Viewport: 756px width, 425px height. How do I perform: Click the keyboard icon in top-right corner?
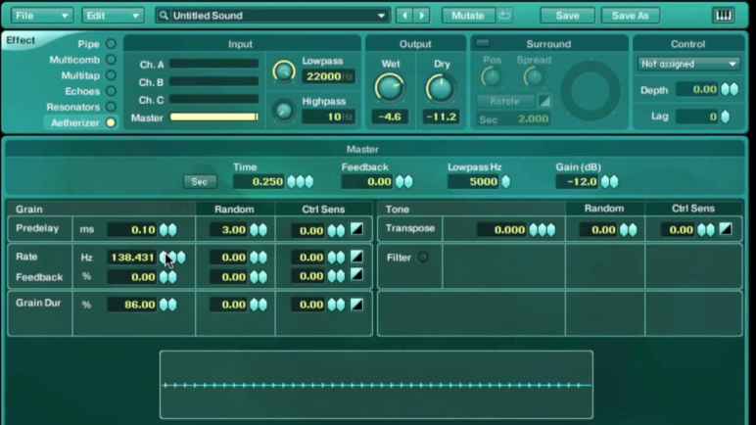pos(724,16)
